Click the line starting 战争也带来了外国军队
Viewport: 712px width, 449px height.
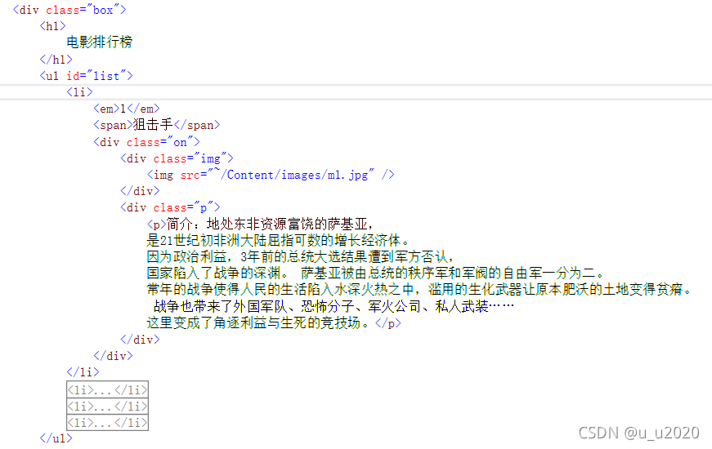(334, 306)
